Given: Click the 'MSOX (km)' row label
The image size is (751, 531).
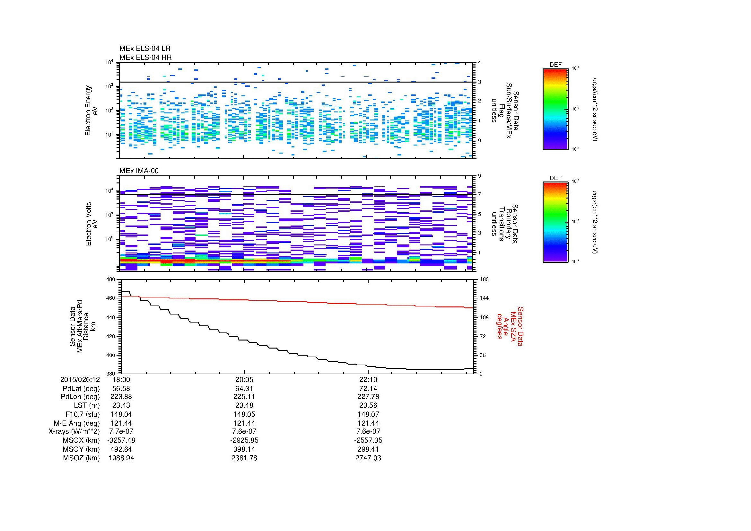Looking at the screenshot, I should pos(81,441).
